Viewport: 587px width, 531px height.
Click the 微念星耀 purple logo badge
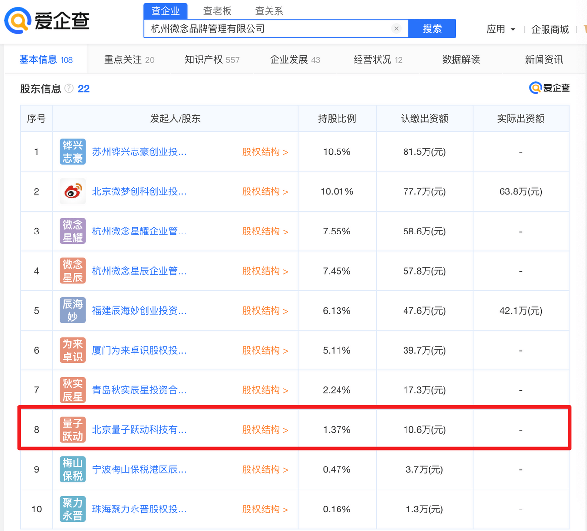[x=72, y=231]
